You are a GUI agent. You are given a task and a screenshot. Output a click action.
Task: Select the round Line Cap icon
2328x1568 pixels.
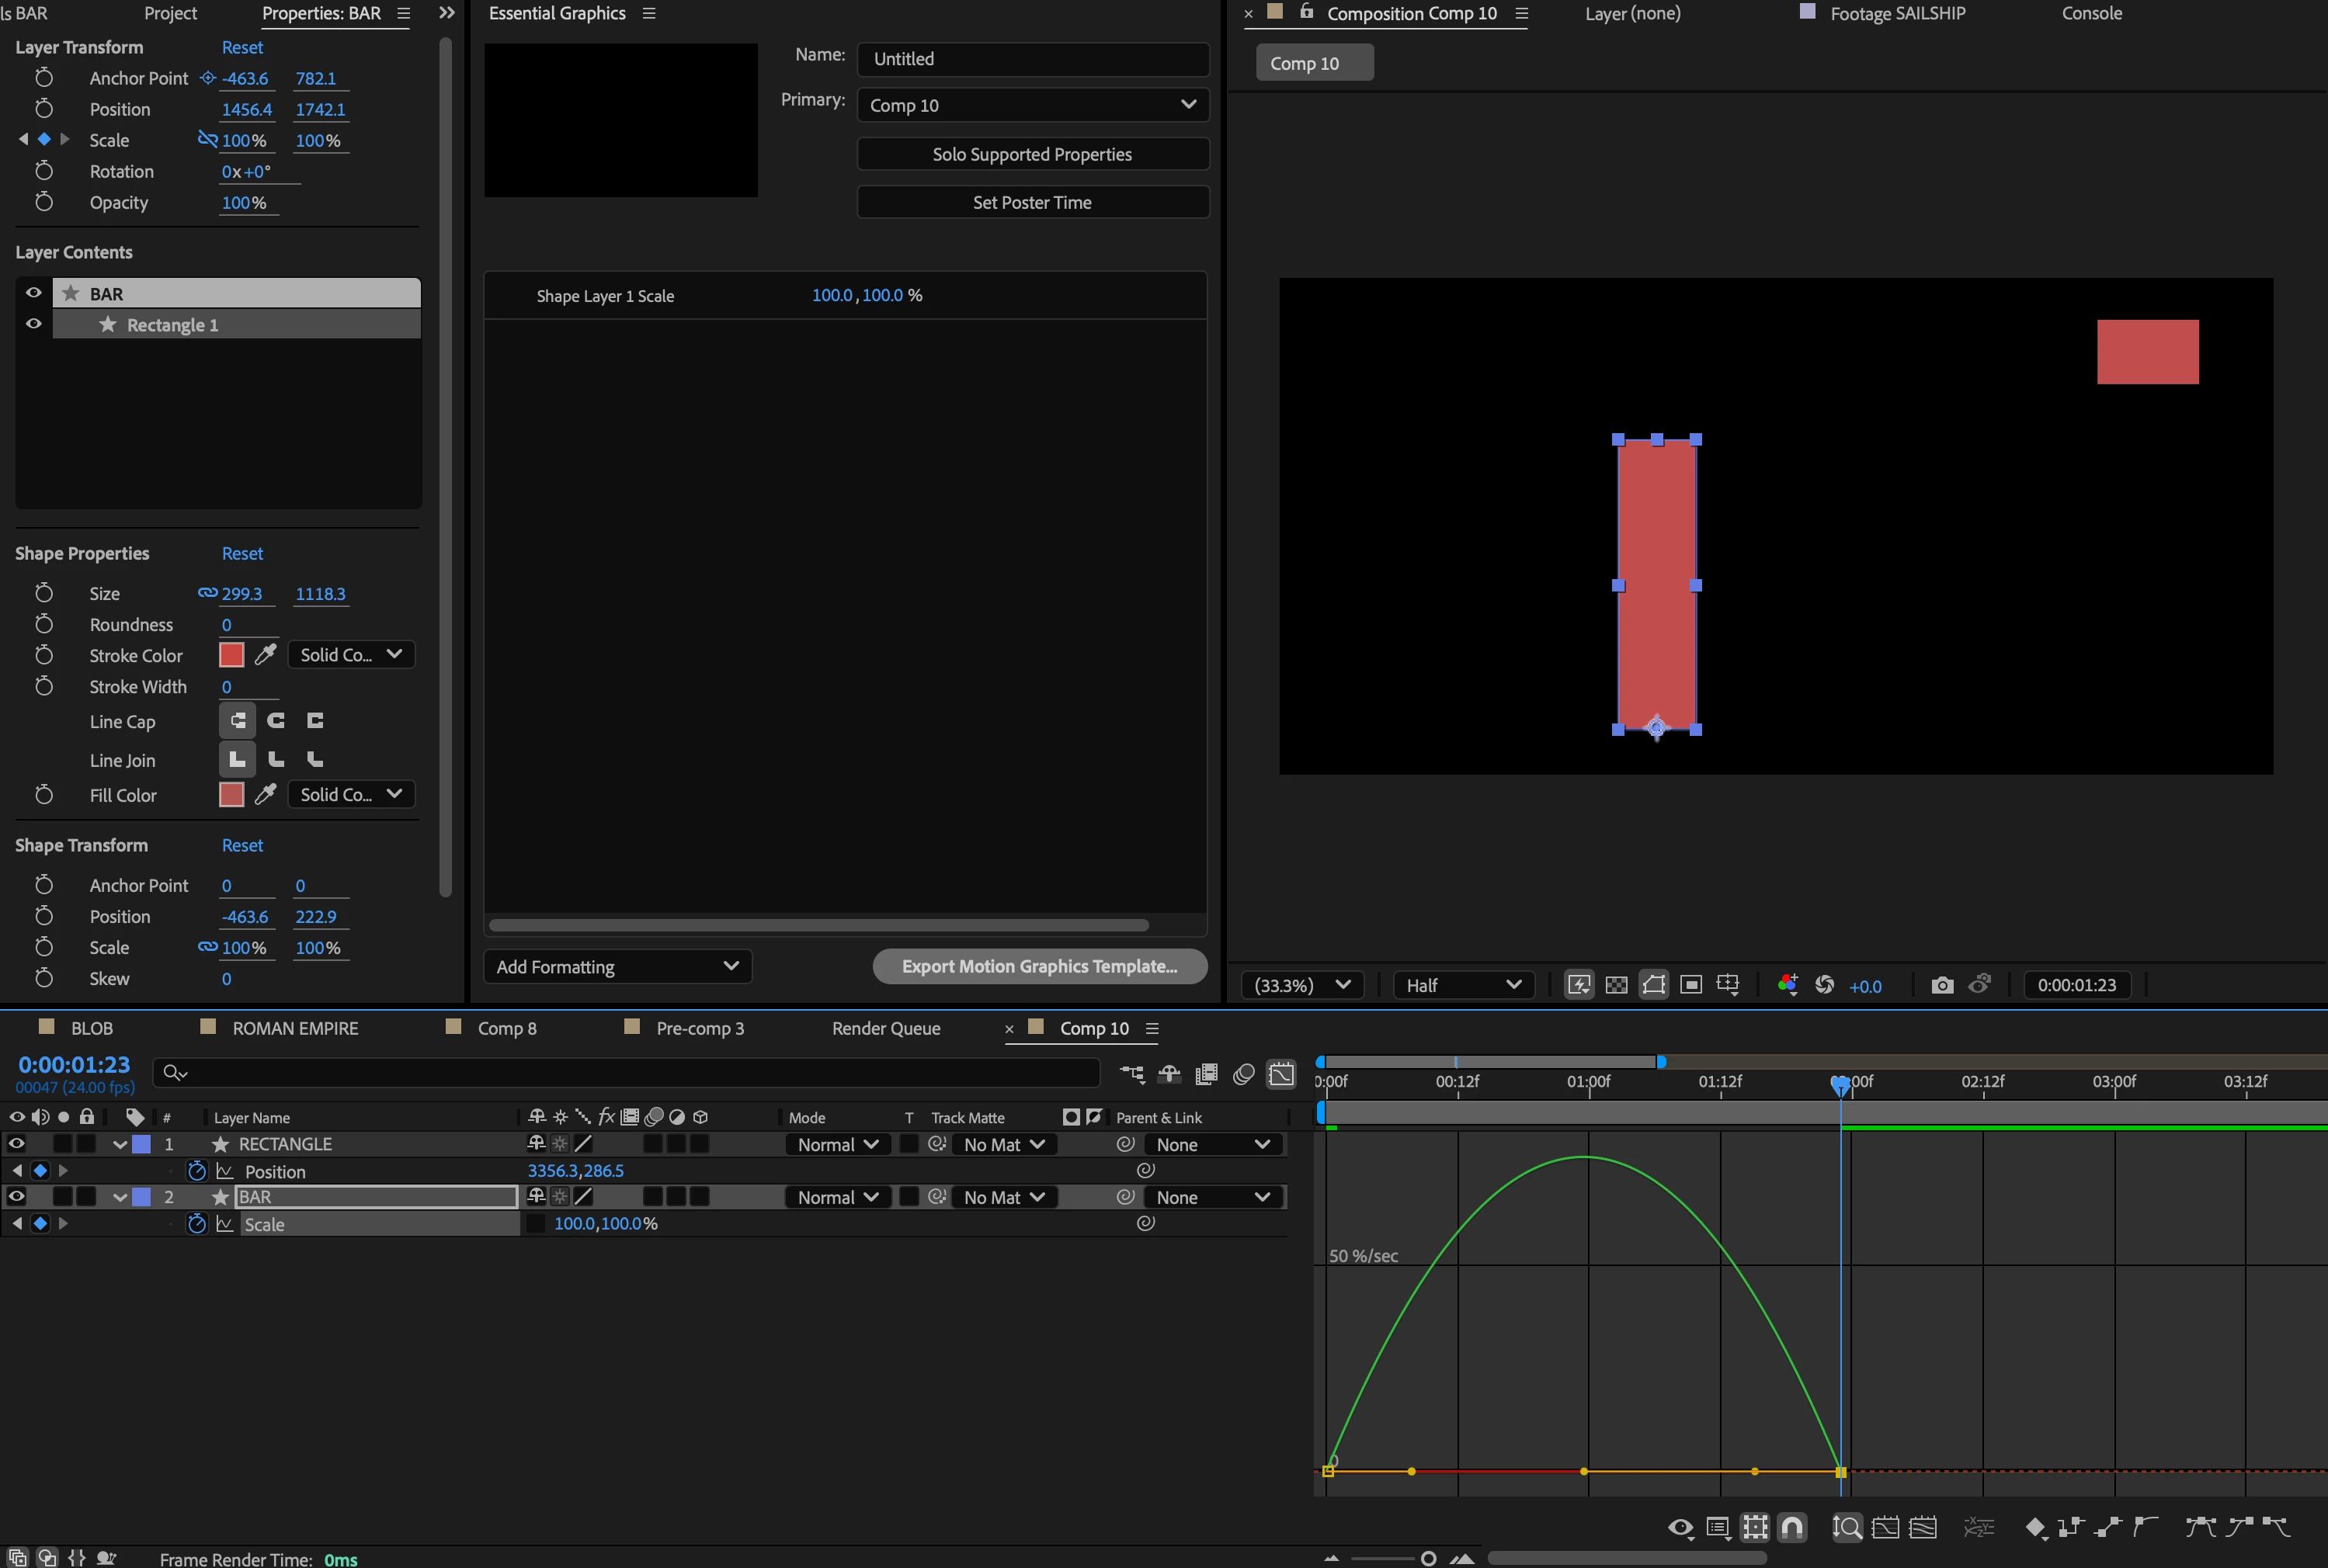tap(276, 721)
